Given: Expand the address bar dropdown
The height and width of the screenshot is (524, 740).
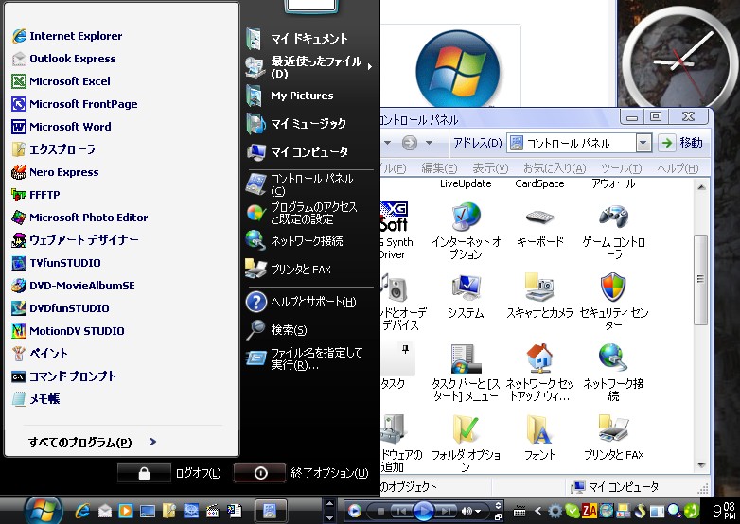Looking at the screenshot, I should pyautogui.click(x=643, y=143).
